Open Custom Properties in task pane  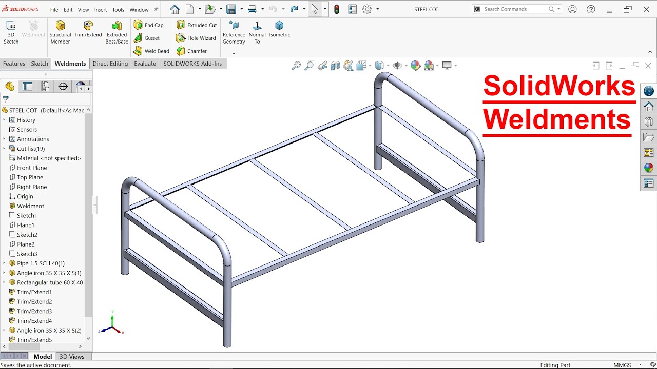click(x=649, y=183)
